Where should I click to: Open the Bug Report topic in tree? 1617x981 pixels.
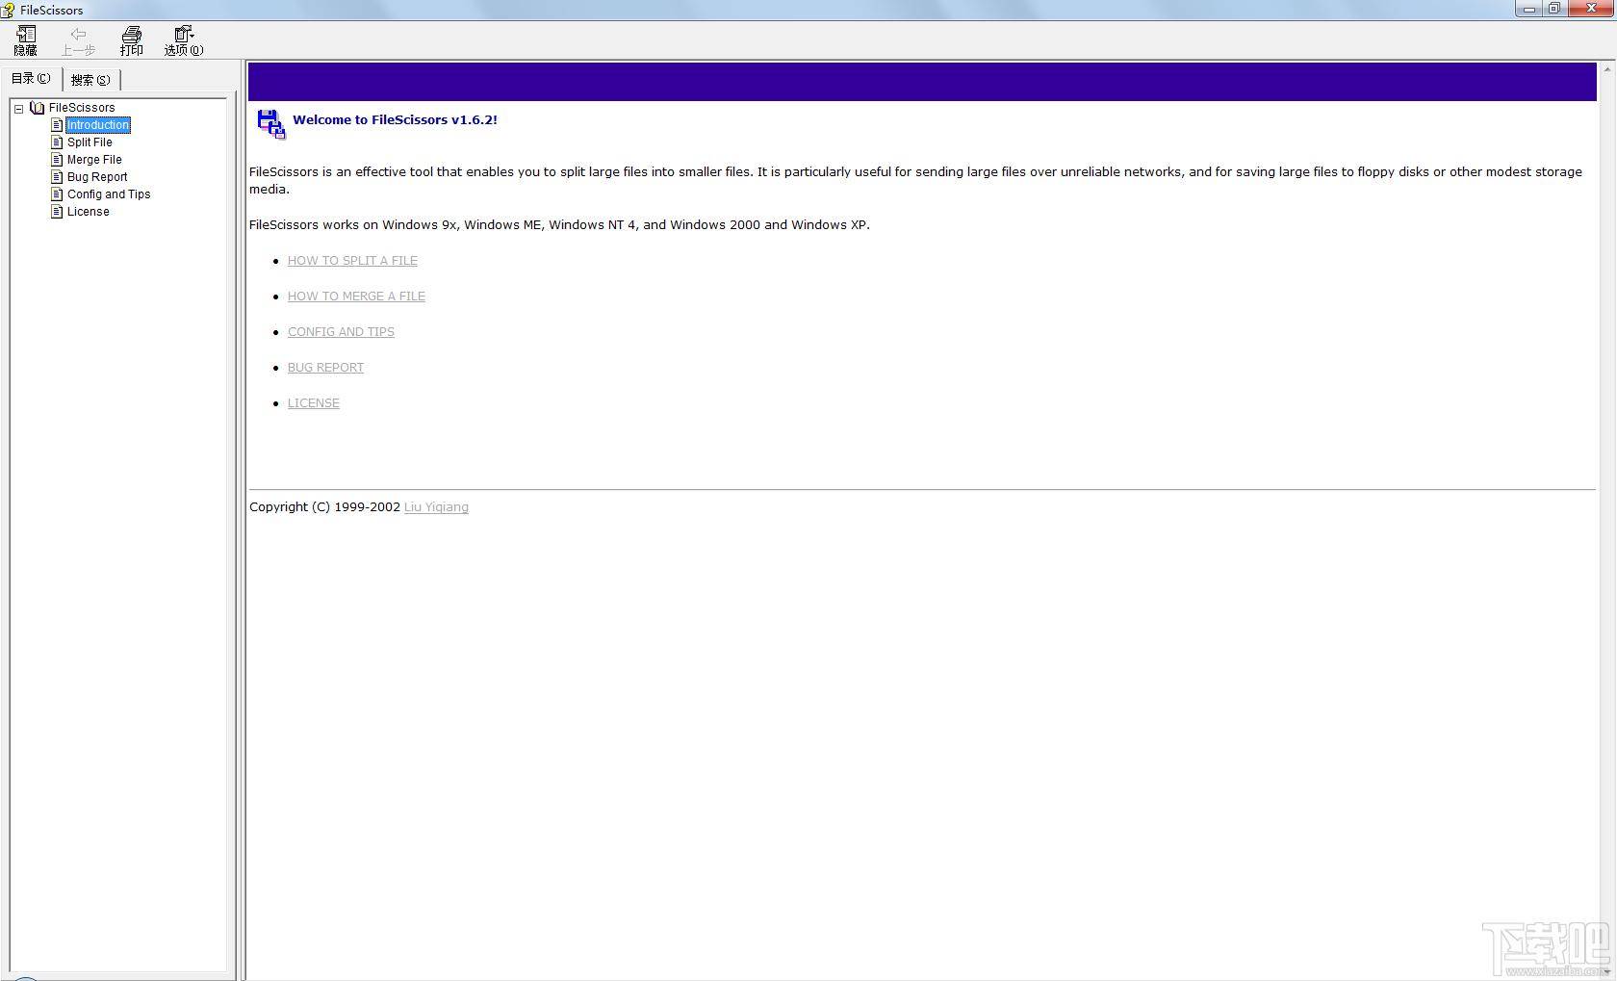click(x=97, y=177)
